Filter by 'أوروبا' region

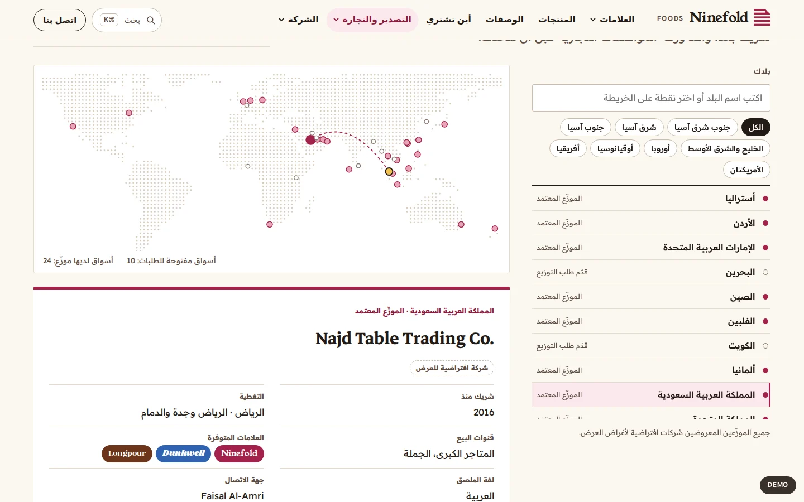(661, 148)
